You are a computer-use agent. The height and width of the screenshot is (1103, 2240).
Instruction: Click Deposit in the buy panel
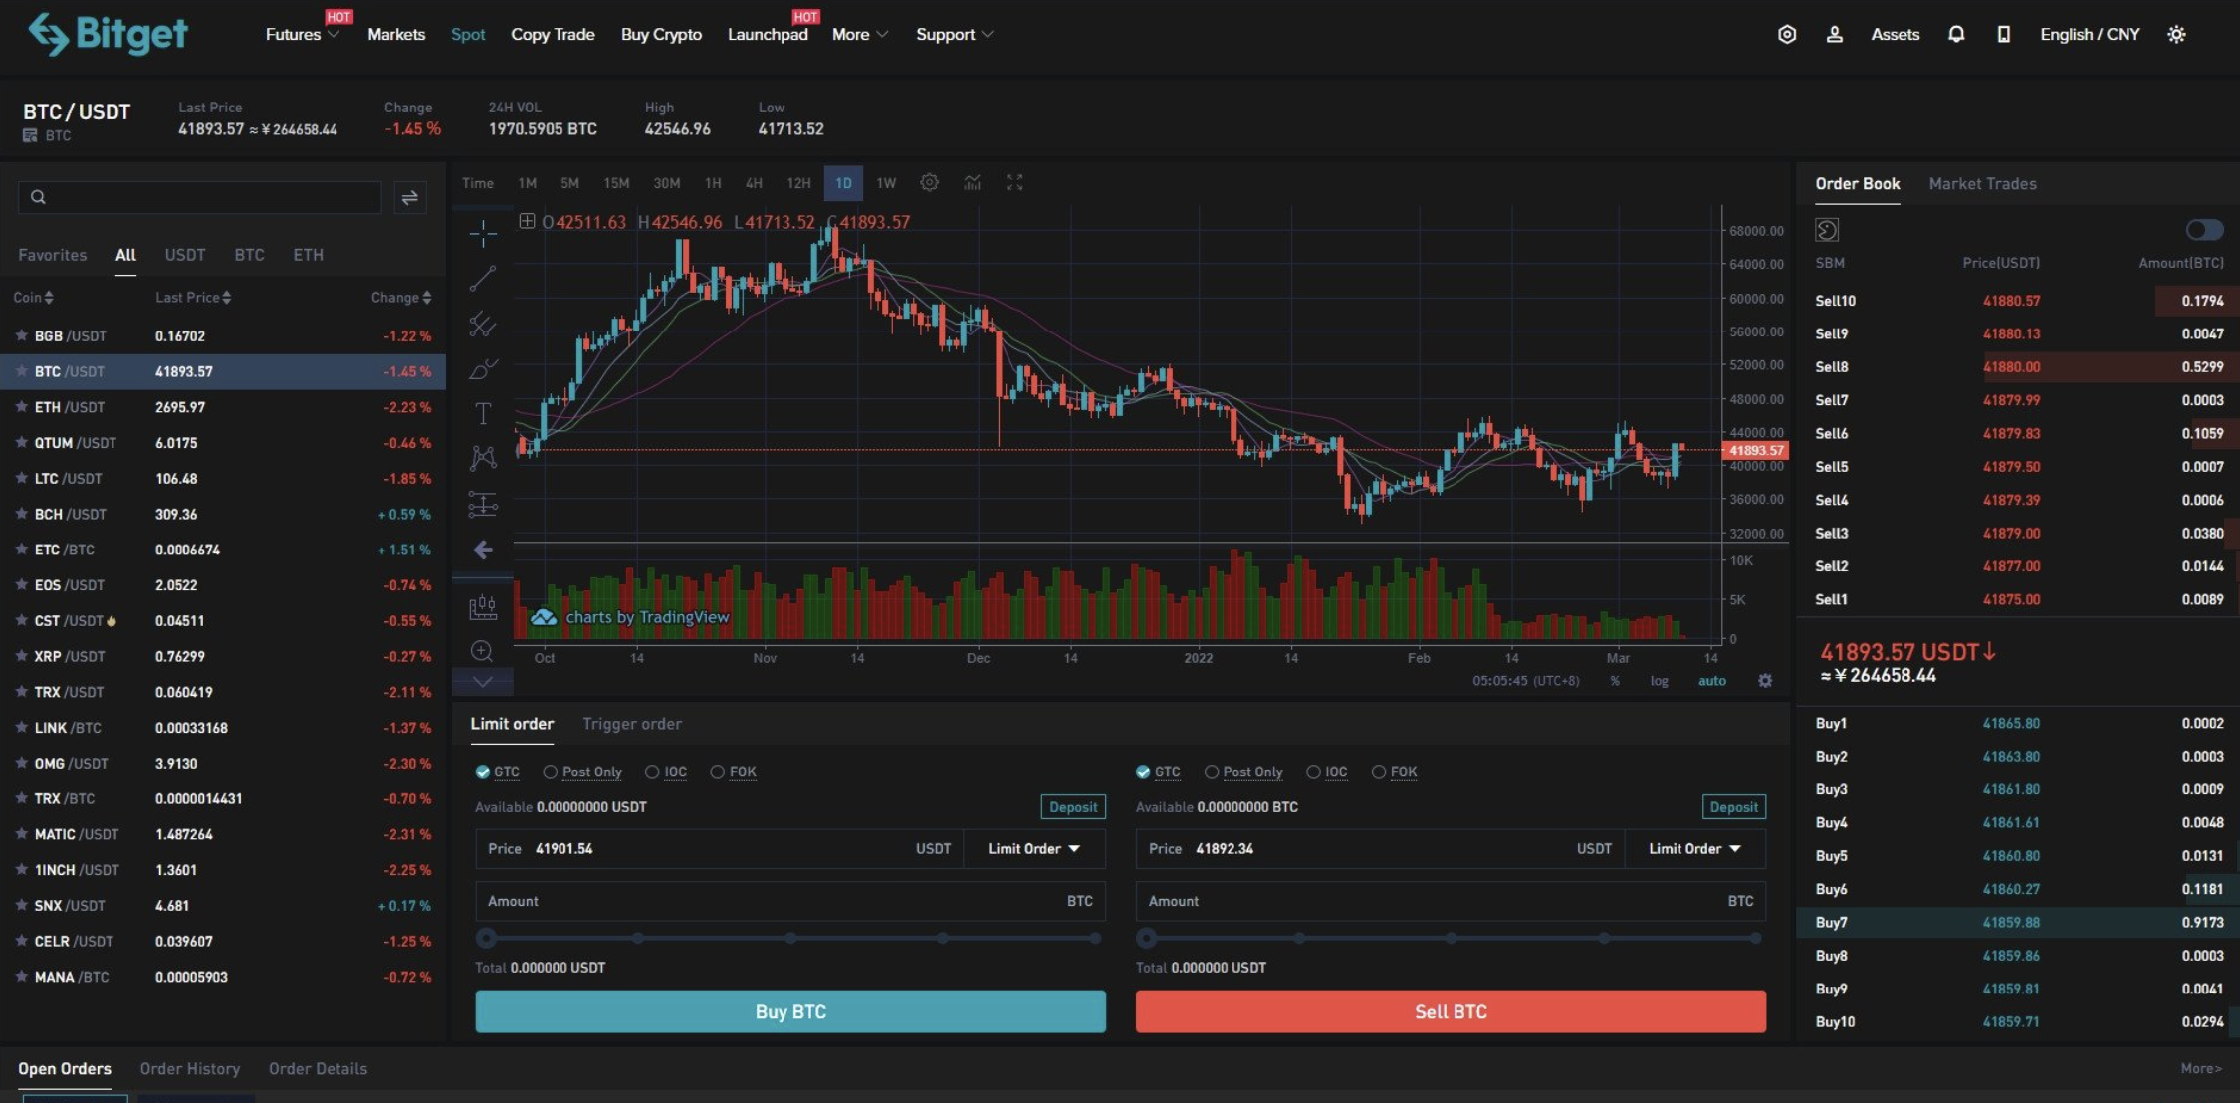(x=1073, y=807)
